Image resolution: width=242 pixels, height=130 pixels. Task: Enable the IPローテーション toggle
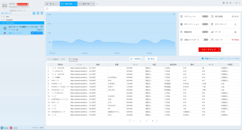tap(205, 24)
